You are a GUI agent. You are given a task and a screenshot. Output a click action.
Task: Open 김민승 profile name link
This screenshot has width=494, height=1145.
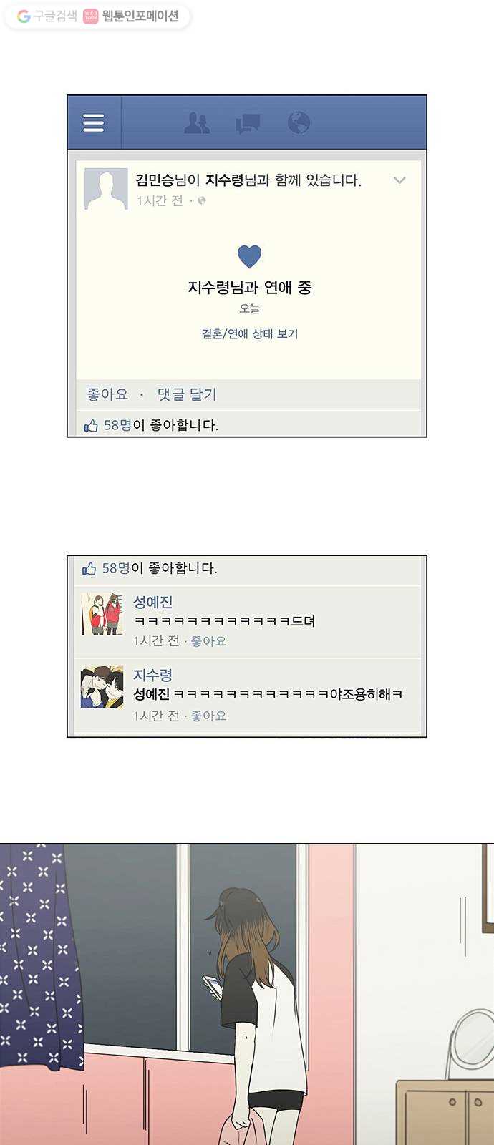pyautogui.click(x=155, y=180)
